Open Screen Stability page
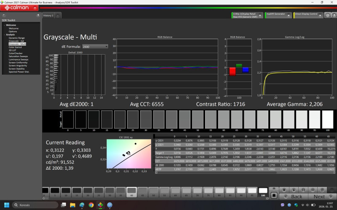337x210 pixels. click(17, 68)
